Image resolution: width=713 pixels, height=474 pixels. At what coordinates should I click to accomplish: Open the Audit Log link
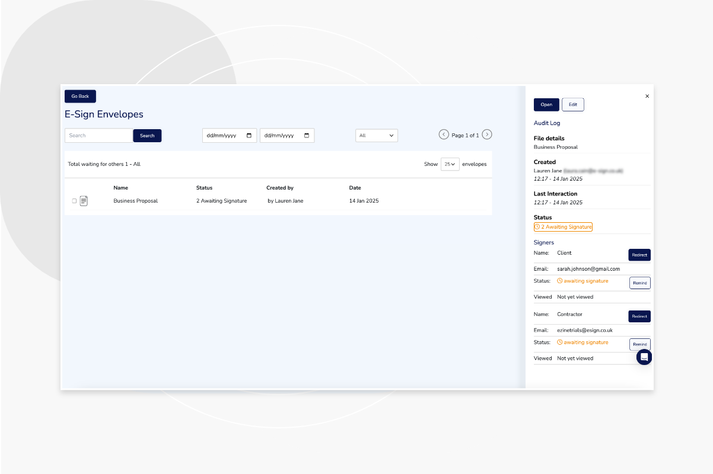(x=547, y=123)
